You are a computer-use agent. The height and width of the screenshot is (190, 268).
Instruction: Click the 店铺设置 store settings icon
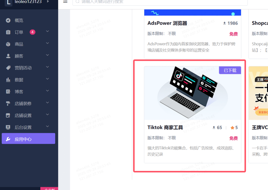[8, 115]
